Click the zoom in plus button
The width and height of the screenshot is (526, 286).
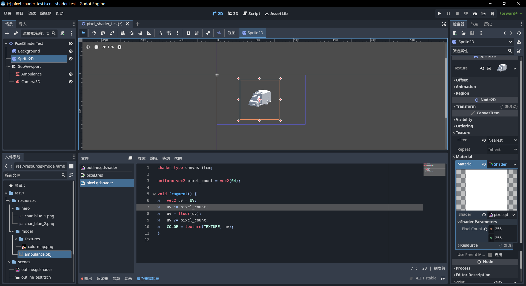click(x=119, y=47)
